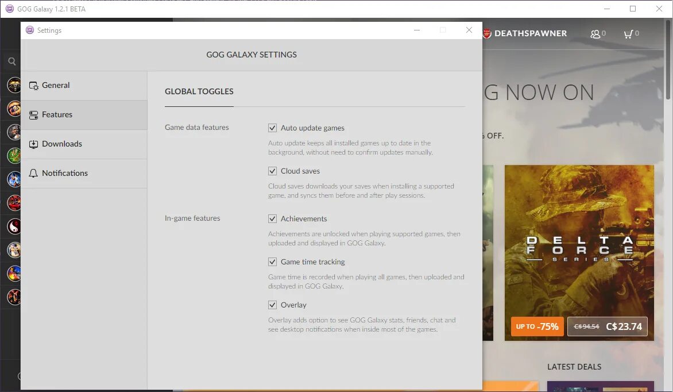The width and height of the screenshot is (673, 392).
Task: Click the GLOBAL TOGGLES heading tab
Action: (x=199, y=91)
